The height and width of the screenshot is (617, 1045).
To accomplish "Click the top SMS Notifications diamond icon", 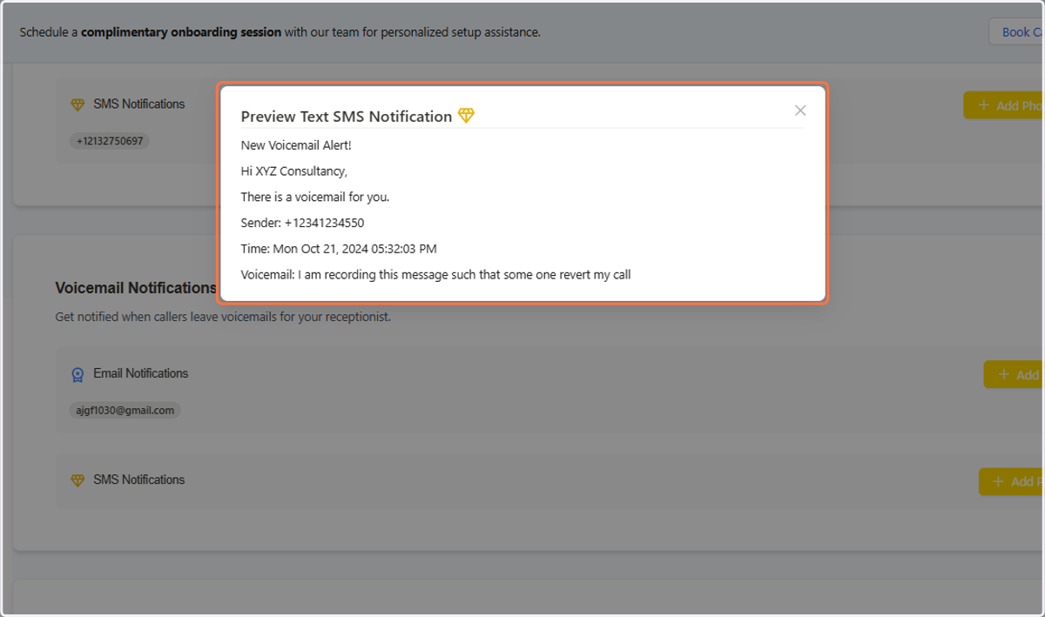I will click(x=78, y=104).
